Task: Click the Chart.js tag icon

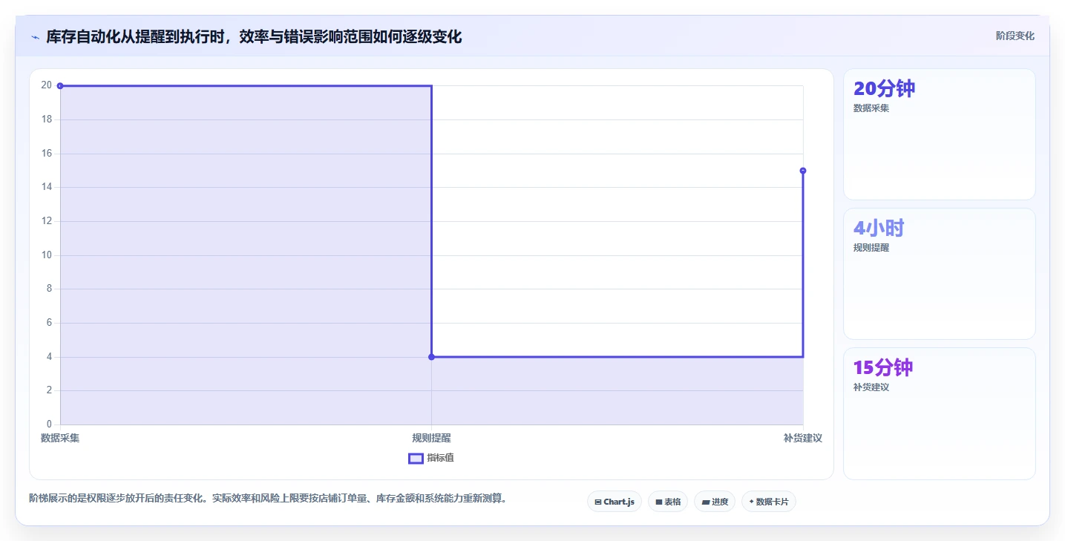Action: tap(598, 502)
